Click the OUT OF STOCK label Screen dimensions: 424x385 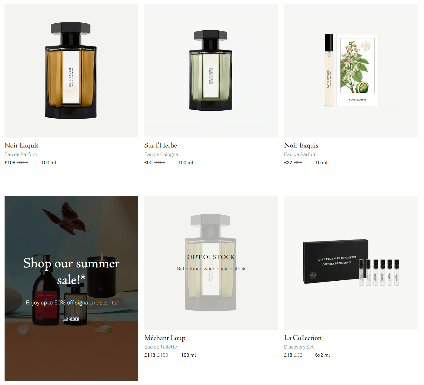coord(211,257)
